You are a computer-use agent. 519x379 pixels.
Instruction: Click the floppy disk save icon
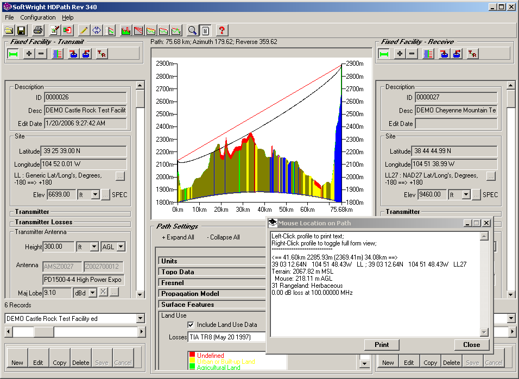(21, 30)
